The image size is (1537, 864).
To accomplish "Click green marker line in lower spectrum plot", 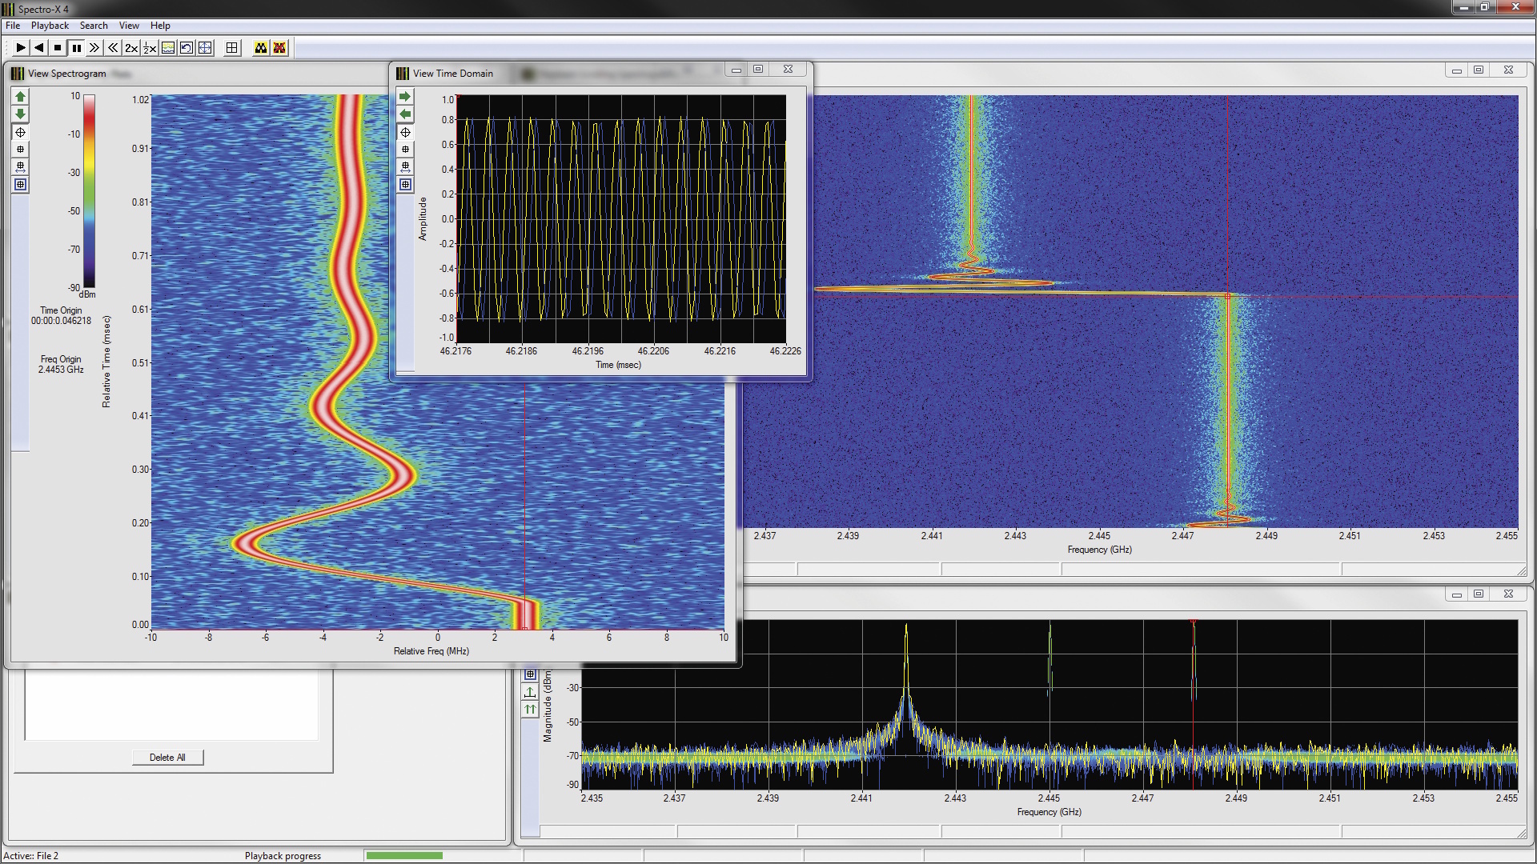I will click(x=1049, y=660).
